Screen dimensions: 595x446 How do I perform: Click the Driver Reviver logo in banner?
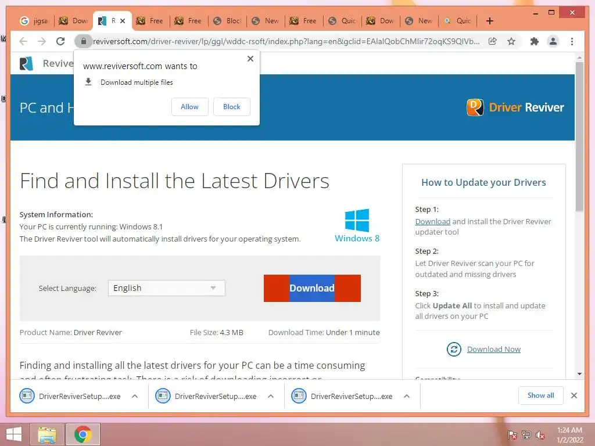(x=515, y=107)
